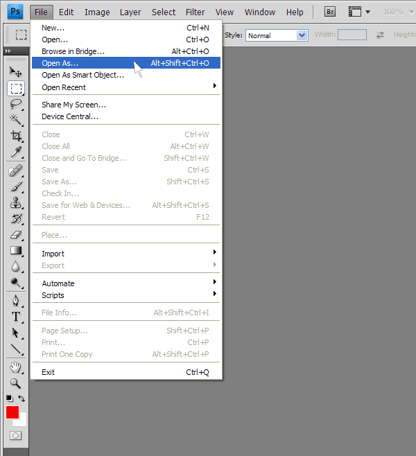The image size is (416, 456).
Task: Click the red foreground color swatch
Action: tap(12, 412)
